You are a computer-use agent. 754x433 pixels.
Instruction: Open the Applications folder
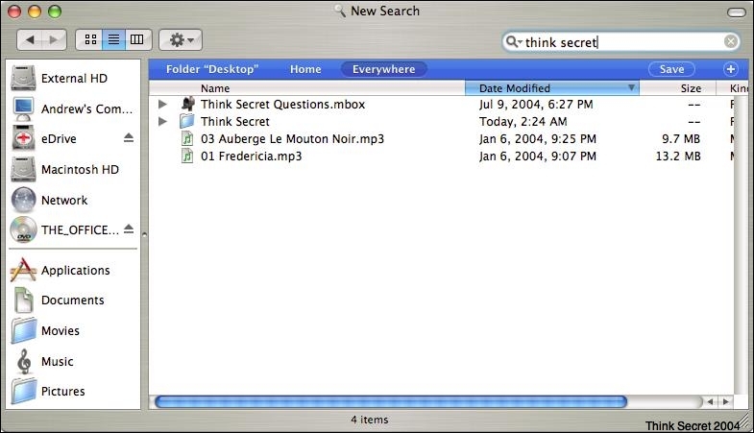(61, 271)
